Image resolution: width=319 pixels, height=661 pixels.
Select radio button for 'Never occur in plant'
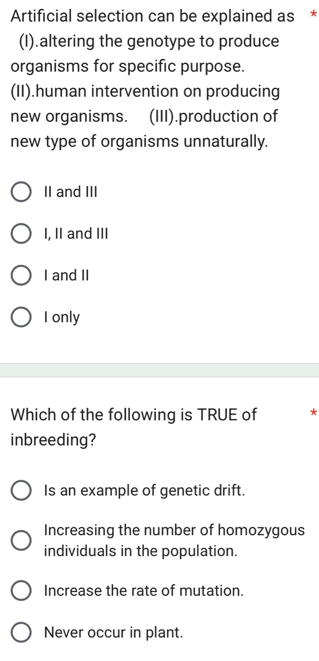[21, 633]
